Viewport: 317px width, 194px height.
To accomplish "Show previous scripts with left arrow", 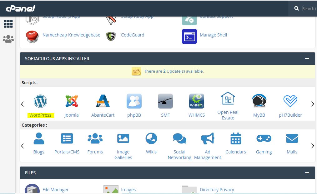I will click(x=23, y=104).
